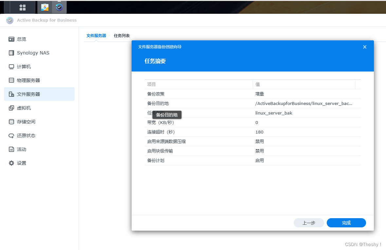The height and width of the screenshot is (250, 386).
Task: Open the 存储空间 storage section
Action: coord(24,121)
